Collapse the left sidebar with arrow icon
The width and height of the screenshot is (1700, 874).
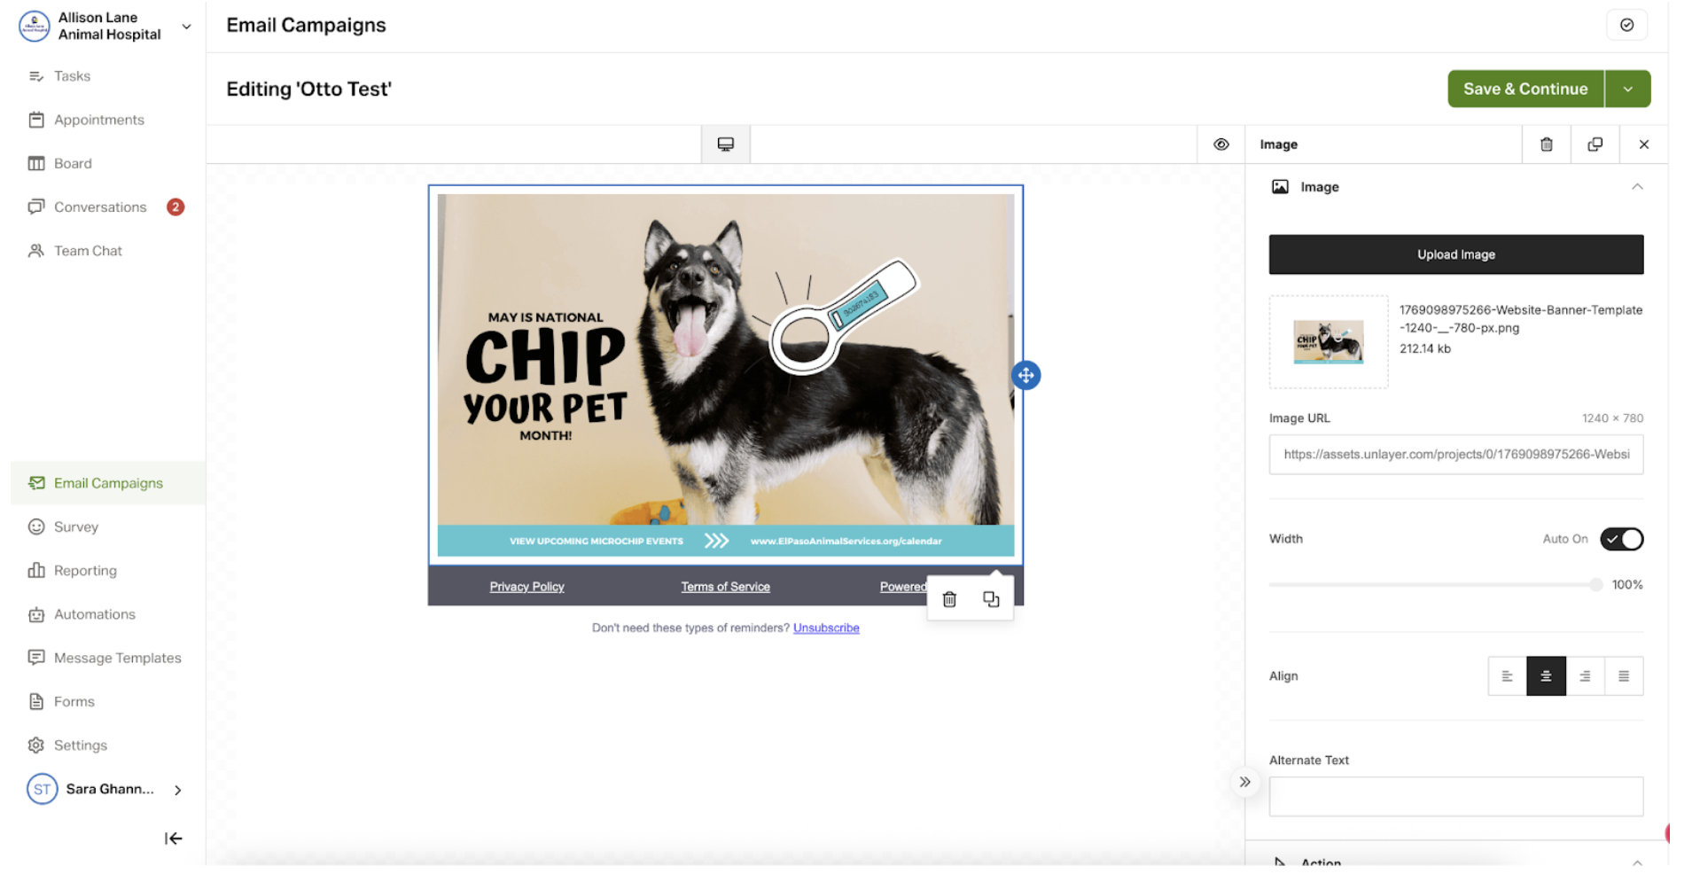click(173, 839)
